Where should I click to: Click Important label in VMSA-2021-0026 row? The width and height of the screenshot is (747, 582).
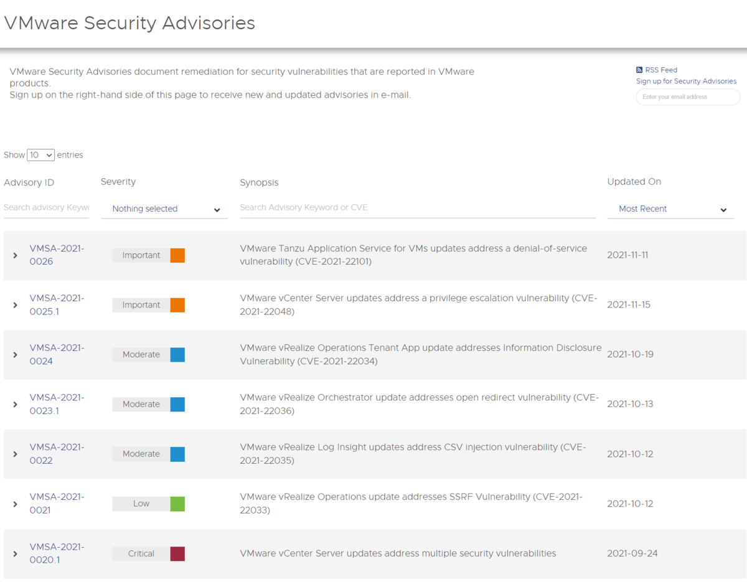tap(141, 255)
